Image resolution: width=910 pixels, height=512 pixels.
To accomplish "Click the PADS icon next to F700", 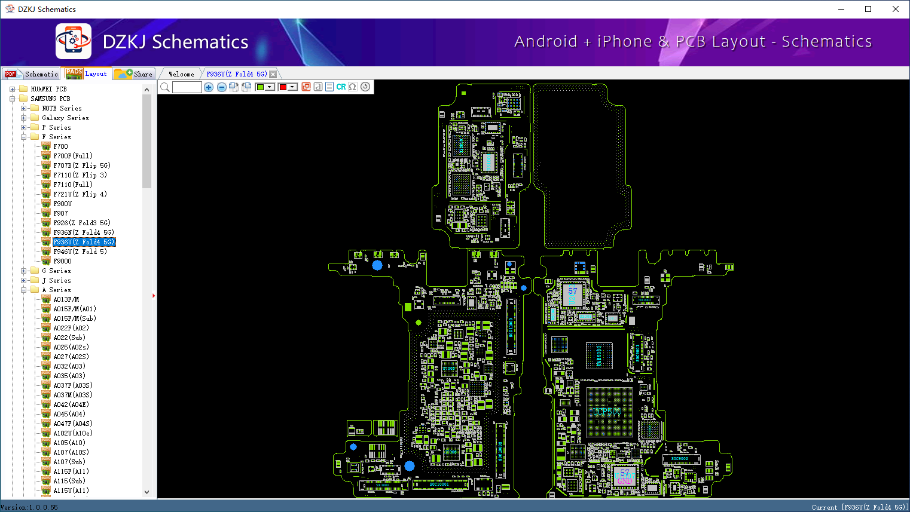I will click(46, 146).
